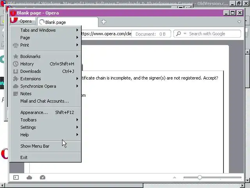
Task: Choose Exit in the Opera menu
Action: coord(45,157)
